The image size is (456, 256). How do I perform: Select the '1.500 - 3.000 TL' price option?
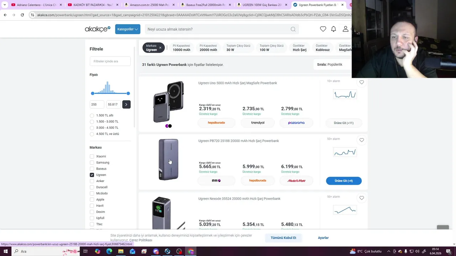92,121
